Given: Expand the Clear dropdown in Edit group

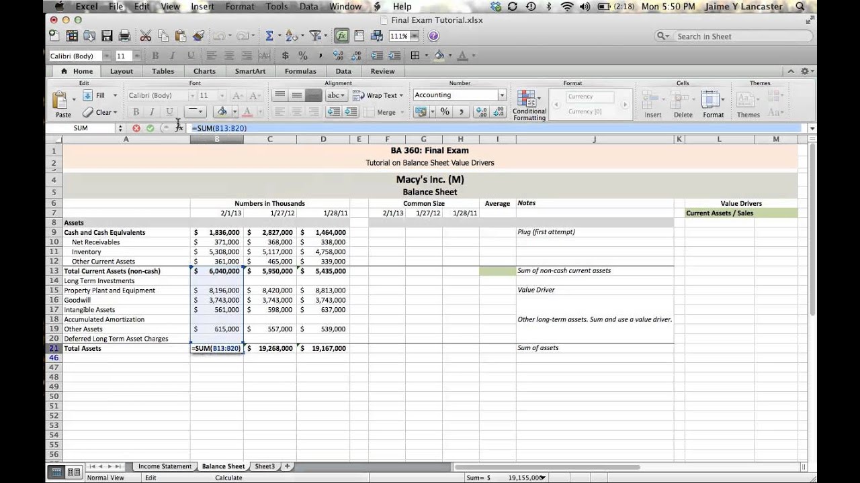Looking at the screenshot, I should tap(115, 113).
